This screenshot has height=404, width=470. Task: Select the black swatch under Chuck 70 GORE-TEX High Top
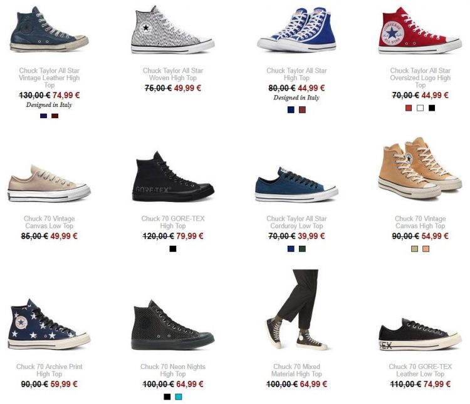pyautogui.click(x=173, y=249)
